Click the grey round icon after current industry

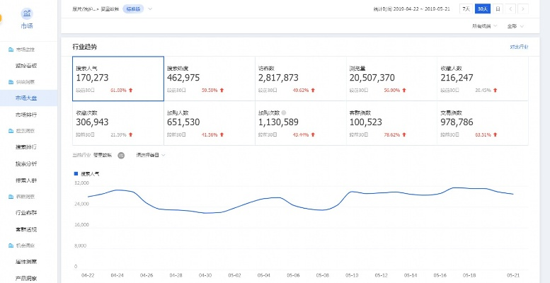click(x=121, y=155)
